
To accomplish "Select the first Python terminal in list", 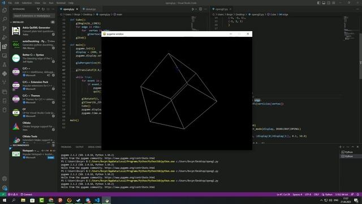I will pos(348,152).
